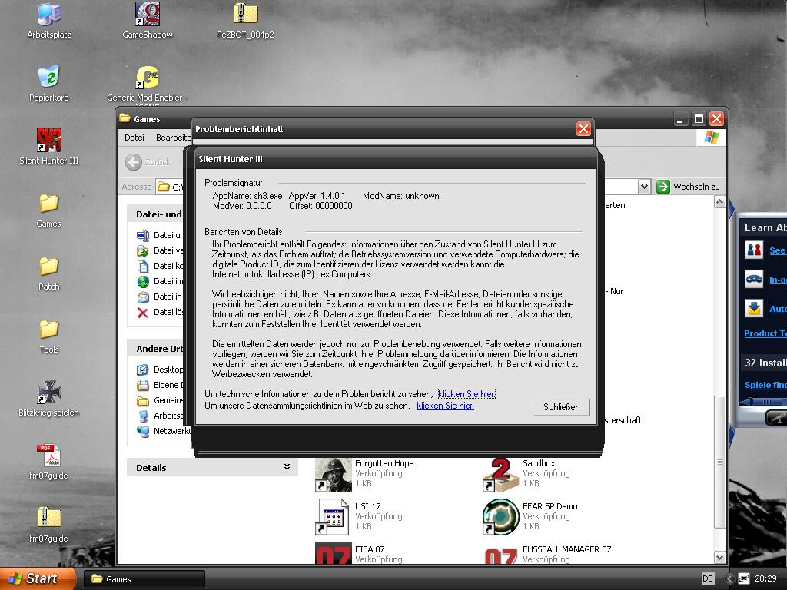
Task: Select the USI.17 shortcut in Games window
Action: click(x=332, y=517)
